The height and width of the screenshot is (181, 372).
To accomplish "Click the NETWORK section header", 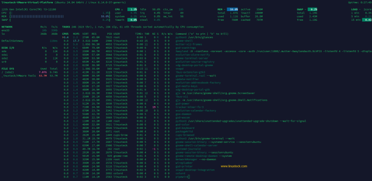I will coord(7,27).
